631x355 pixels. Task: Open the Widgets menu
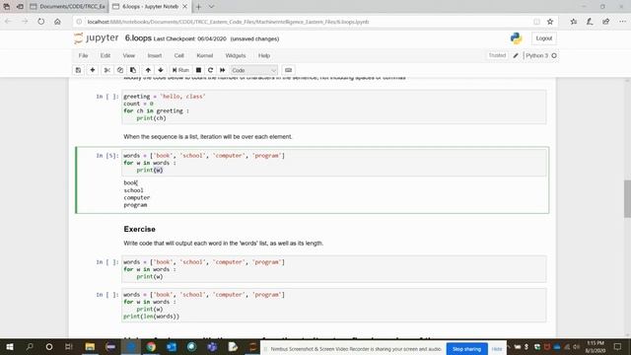pyautogui.click(x=236, y=55)
